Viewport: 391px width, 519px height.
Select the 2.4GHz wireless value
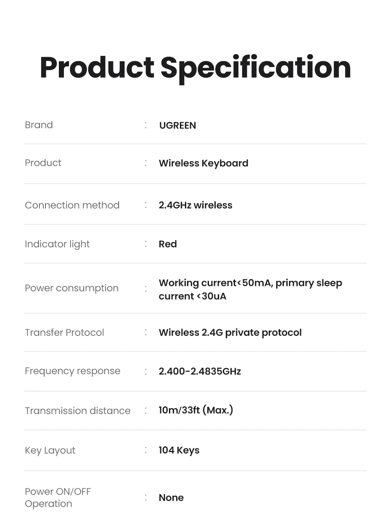(195, 205)
